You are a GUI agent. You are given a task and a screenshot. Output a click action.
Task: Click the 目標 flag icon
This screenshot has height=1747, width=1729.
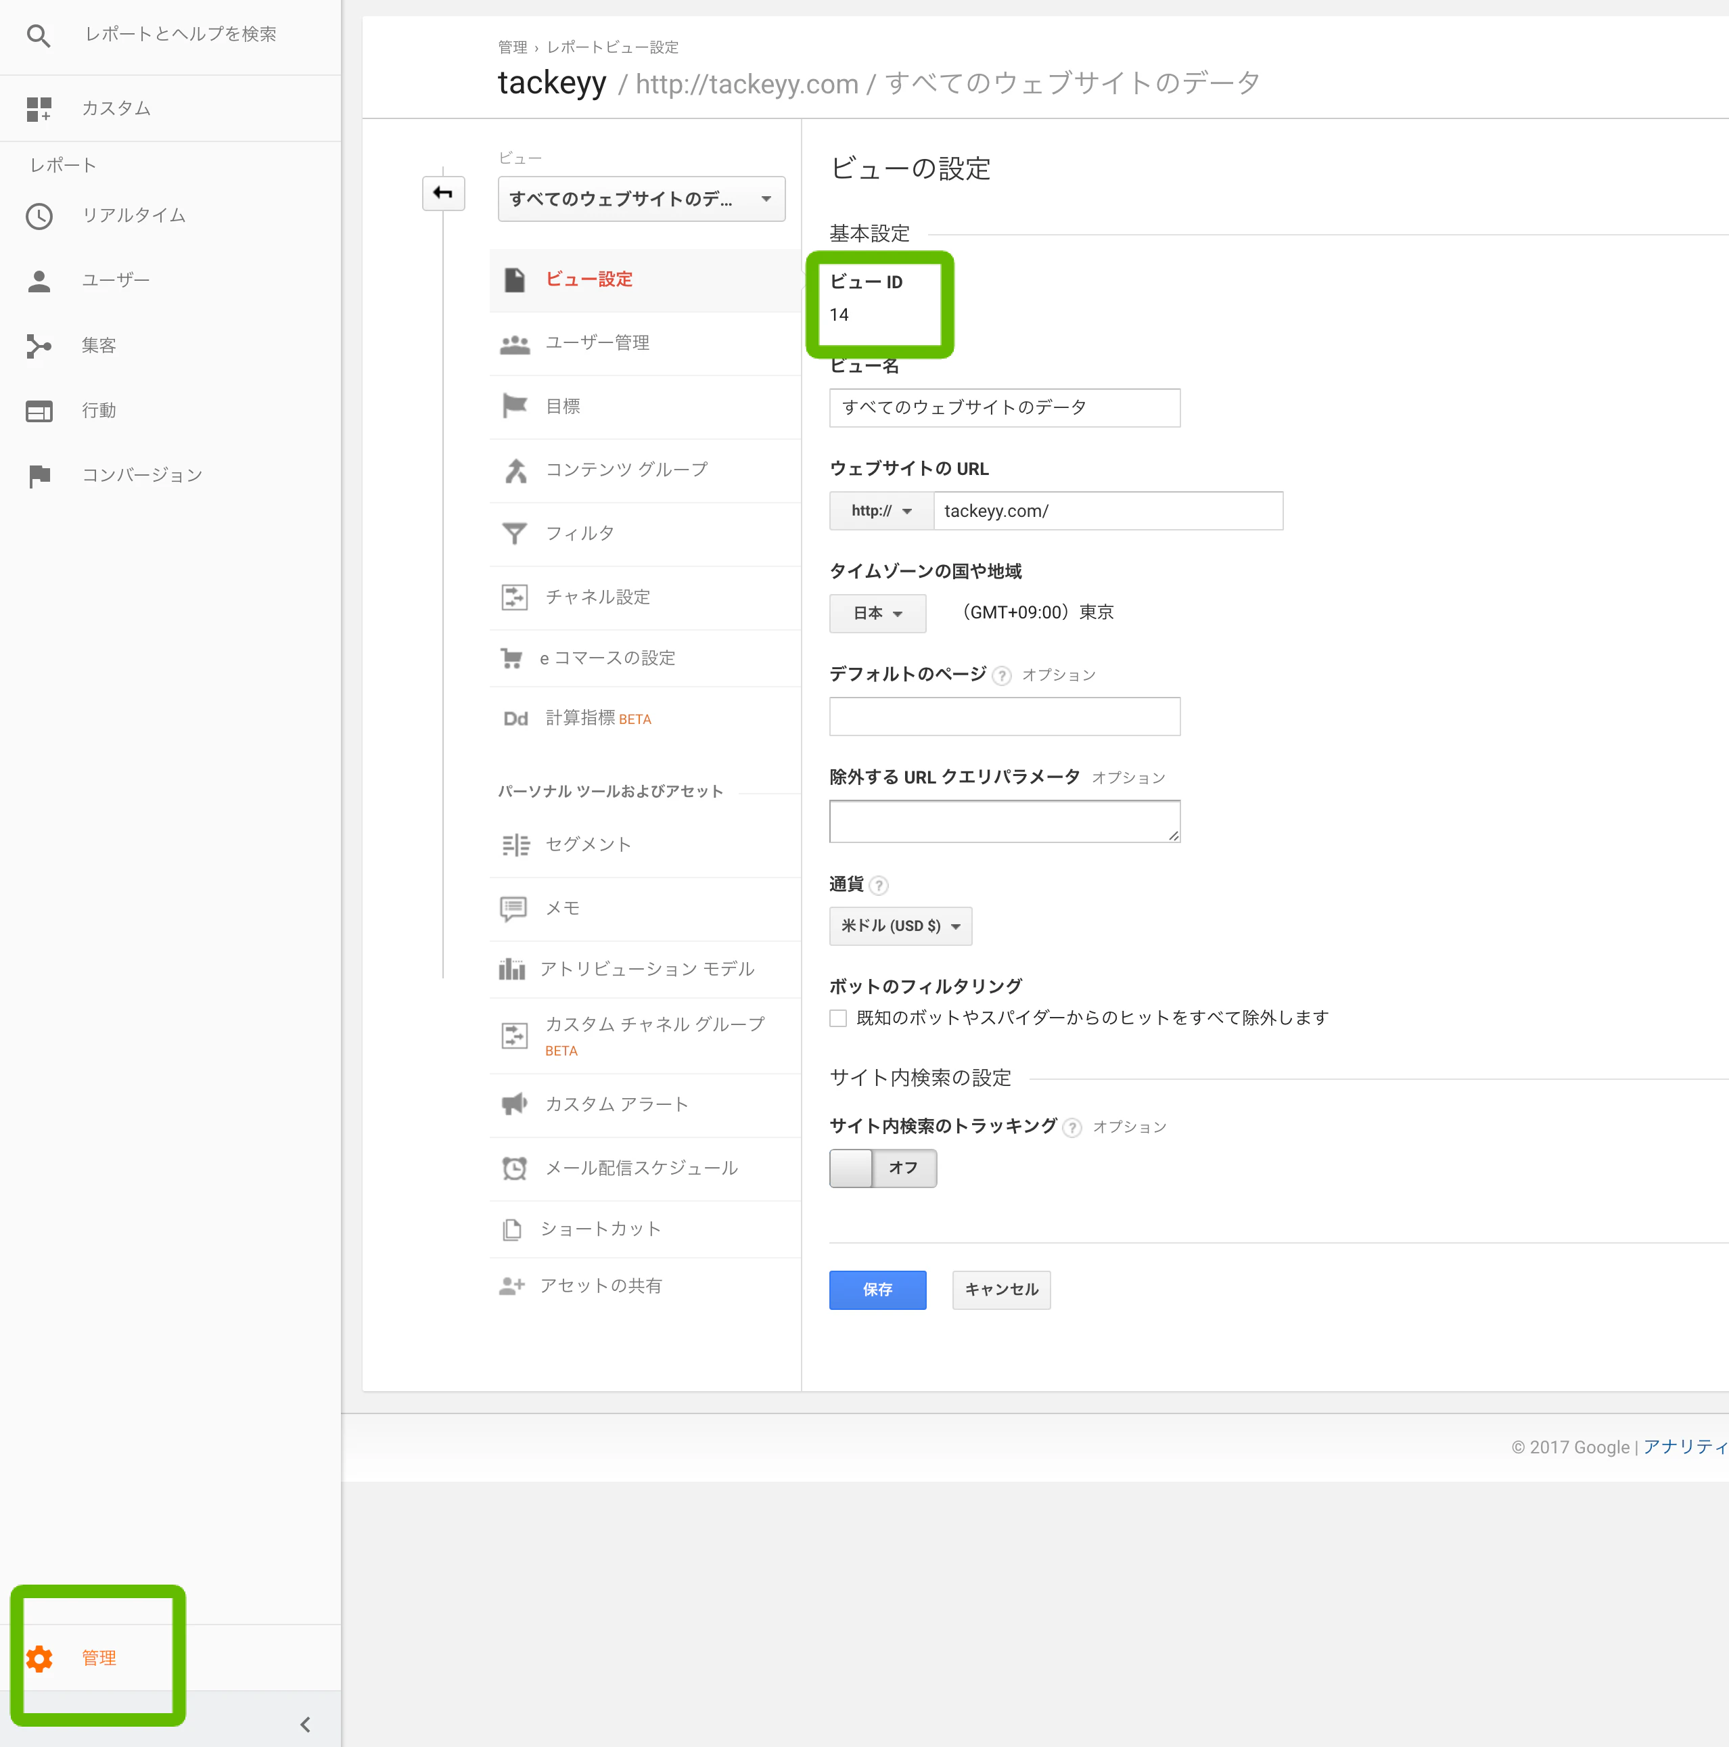pos(514,406)
